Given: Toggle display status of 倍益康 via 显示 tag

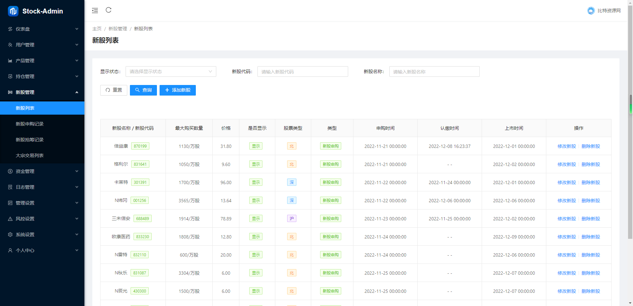Looking at the screenshot, I should [x=256, y=146].
